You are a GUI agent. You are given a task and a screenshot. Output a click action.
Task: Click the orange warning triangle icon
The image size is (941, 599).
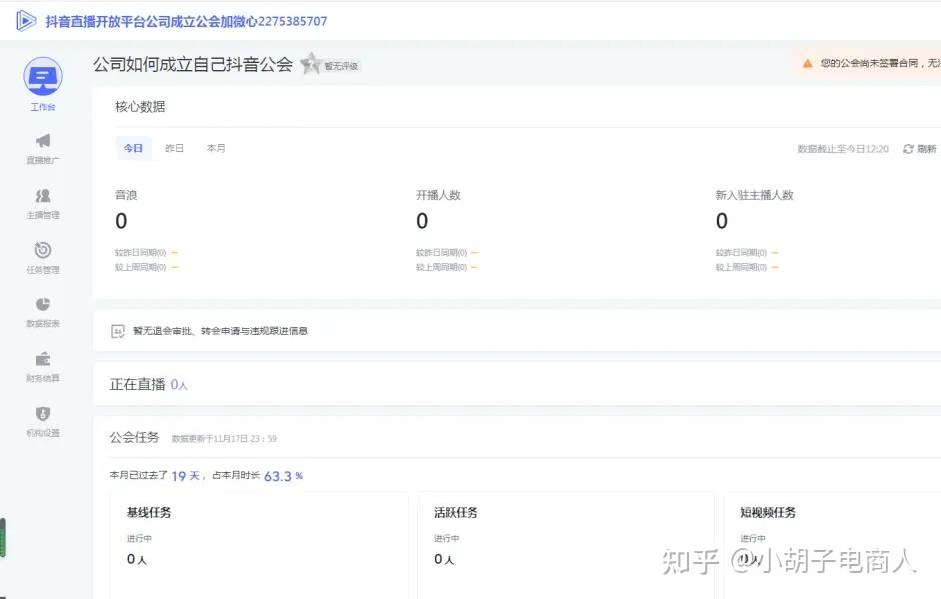[808, 63]
